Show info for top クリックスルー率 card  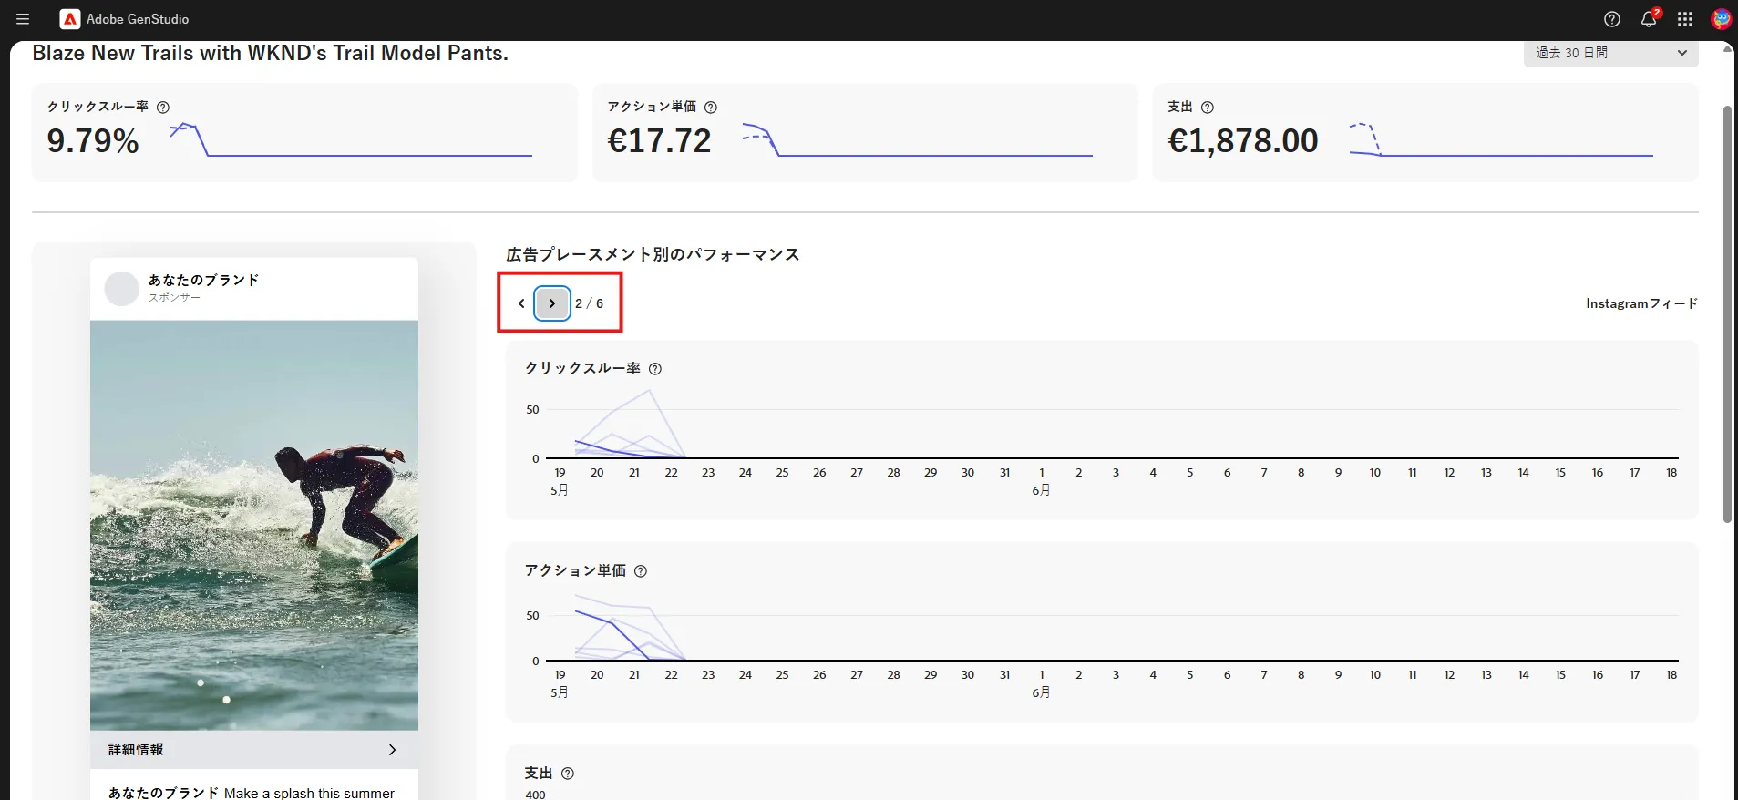163,108
